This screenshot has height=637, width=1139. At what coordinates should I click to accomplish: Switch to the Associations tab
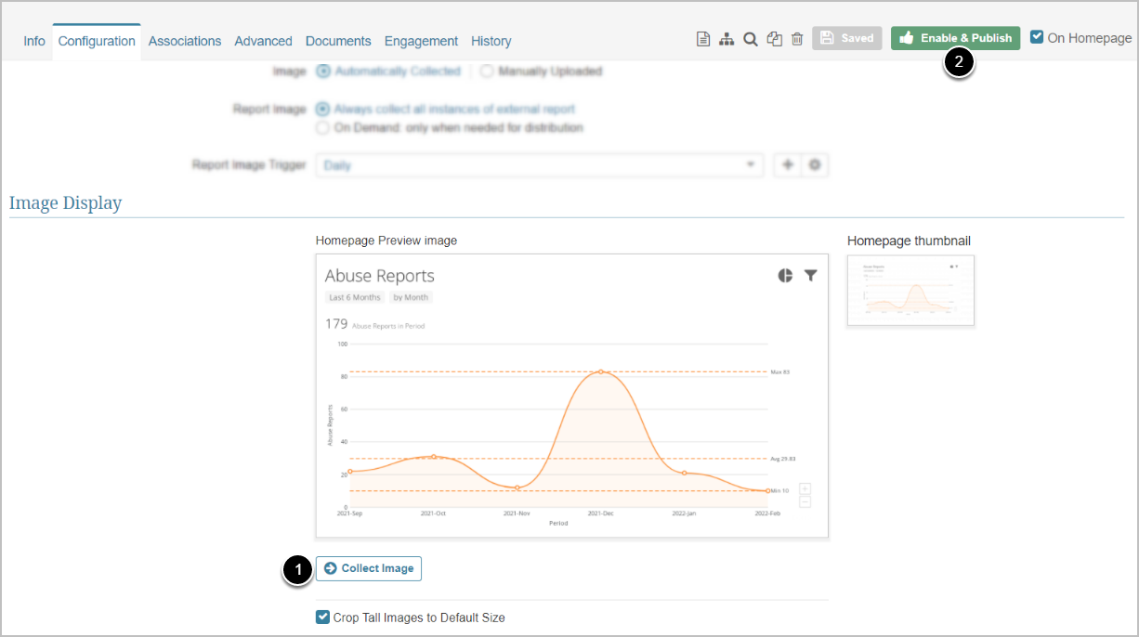[185, 41]
